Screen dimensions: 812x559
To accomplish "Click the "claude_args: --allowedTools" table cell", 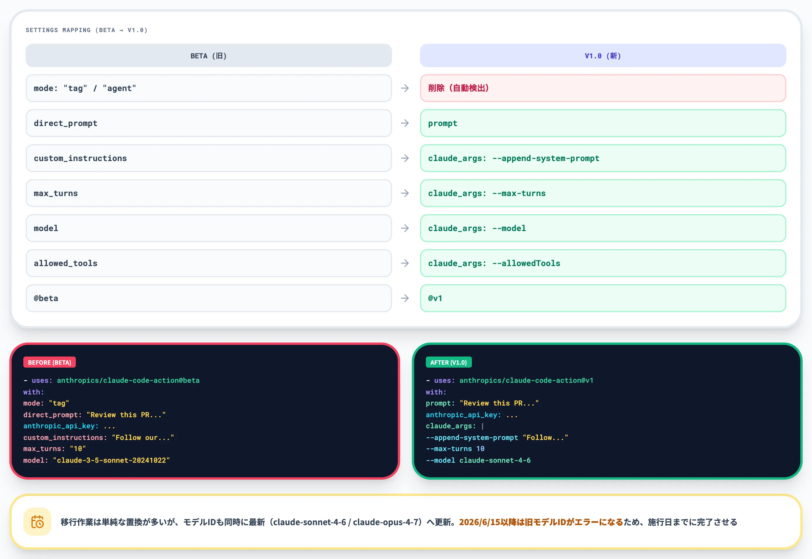I will click(x=603, y=263).
